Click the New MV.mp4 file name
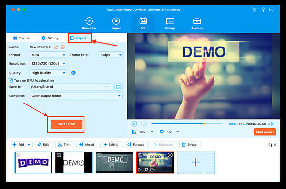This screenshot has height=189, width=286. pos(40,47)
